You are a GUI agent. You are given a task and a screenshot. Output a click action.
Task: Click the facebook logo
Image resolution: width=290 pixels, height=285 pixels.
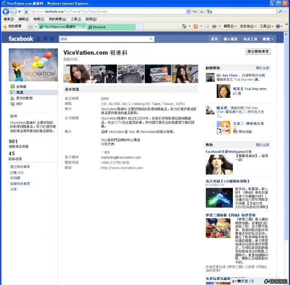(x=21, y=39)
